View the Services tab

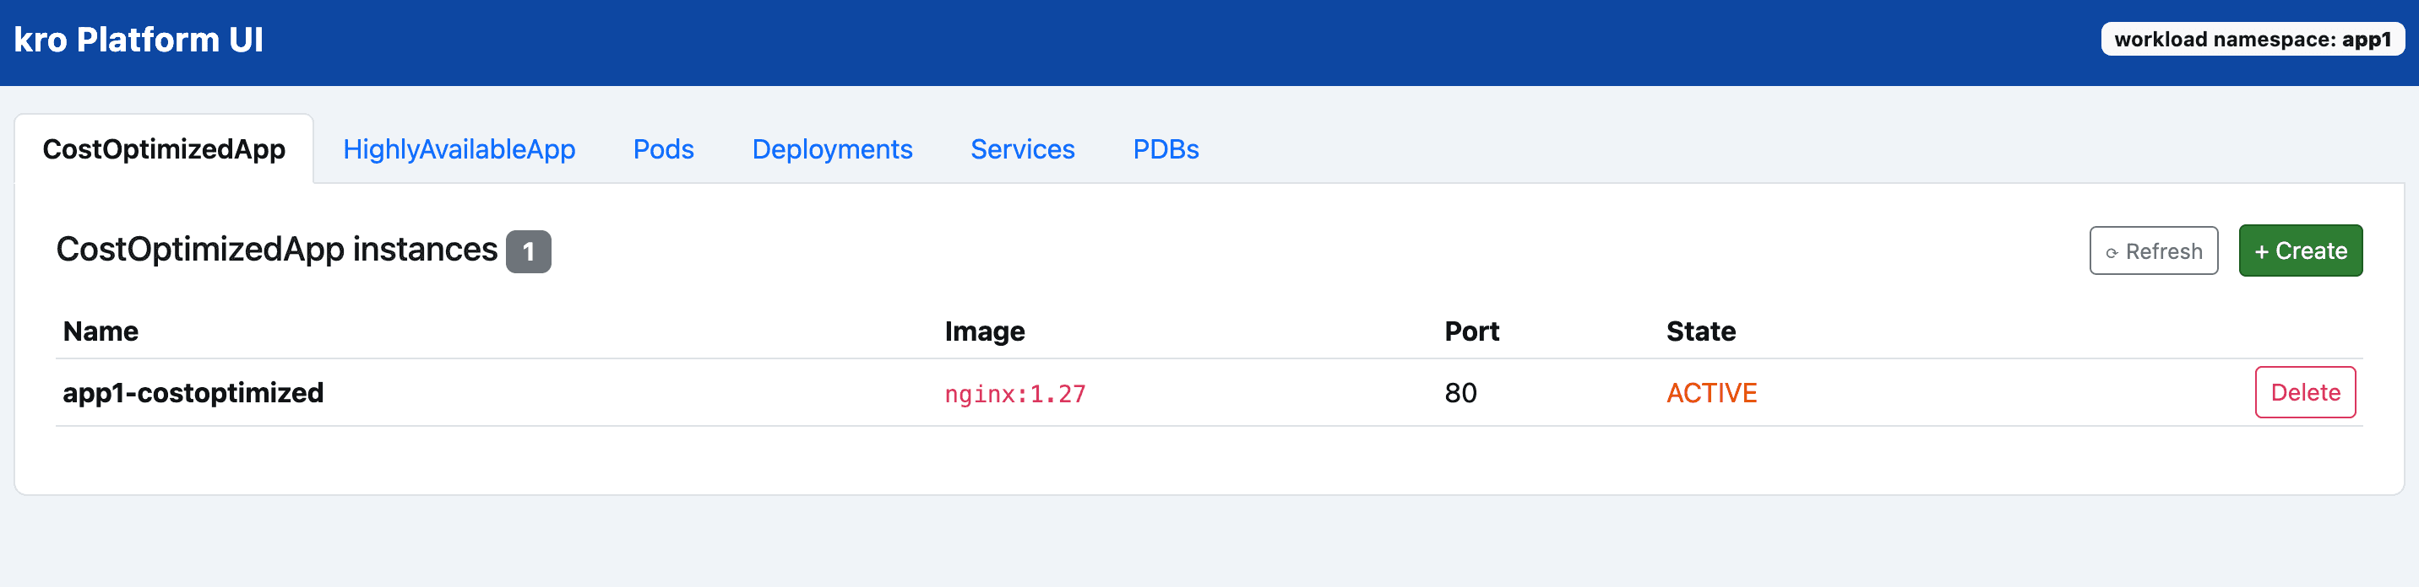[1022, 149]
